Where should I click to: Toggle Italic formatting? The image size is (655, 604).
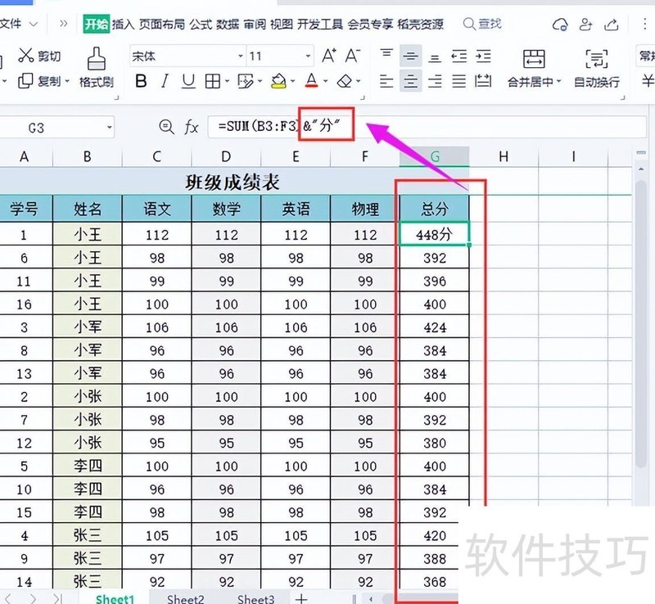tap(165, 82)
